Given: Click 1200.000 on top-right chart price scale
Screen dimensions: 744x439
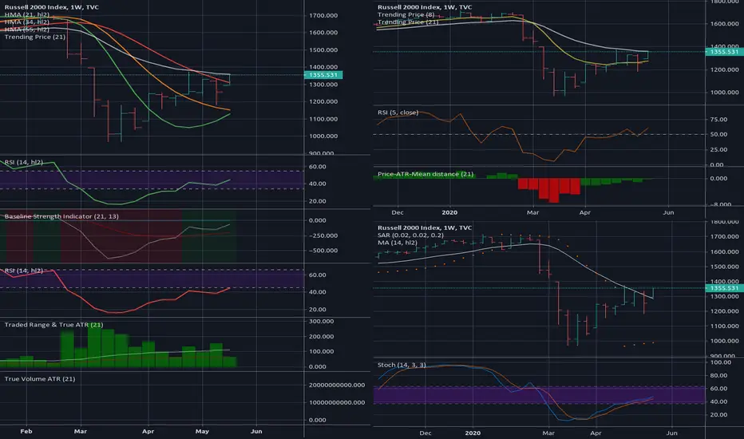Looking at the screenshot, I should tap(725, 69).
